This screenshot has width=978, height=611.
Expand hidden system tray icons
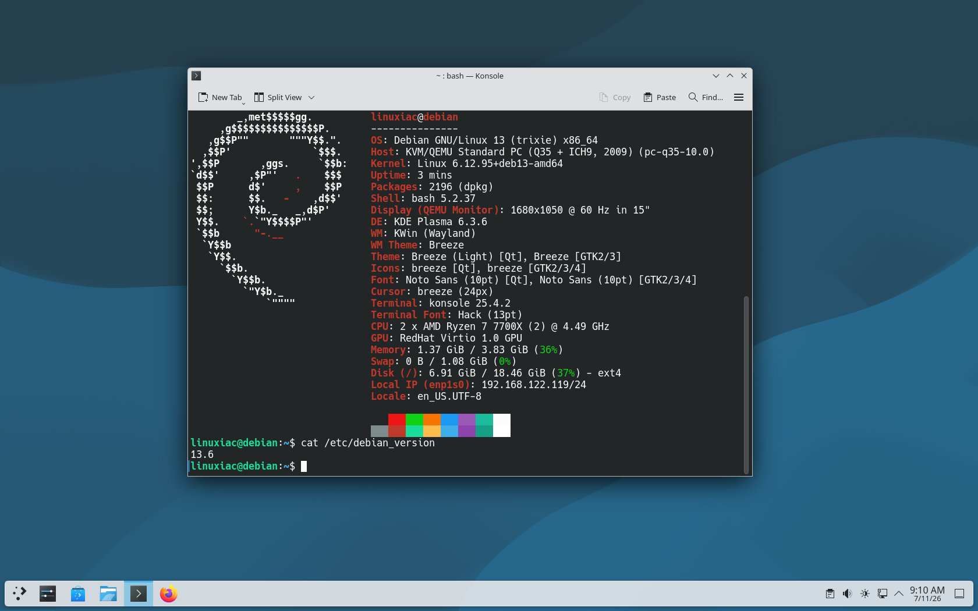tap(899, 594)
